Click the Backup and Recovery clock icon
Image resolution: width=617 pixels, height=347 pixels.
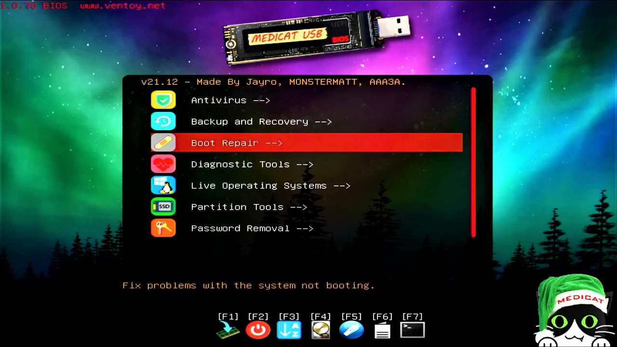pos(163,121)
